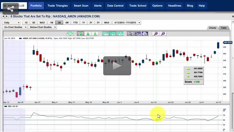This screenshot has width=234, height=132.
Task: Play the video overlay
Action: pyautogui.click(x=117, y=66)
